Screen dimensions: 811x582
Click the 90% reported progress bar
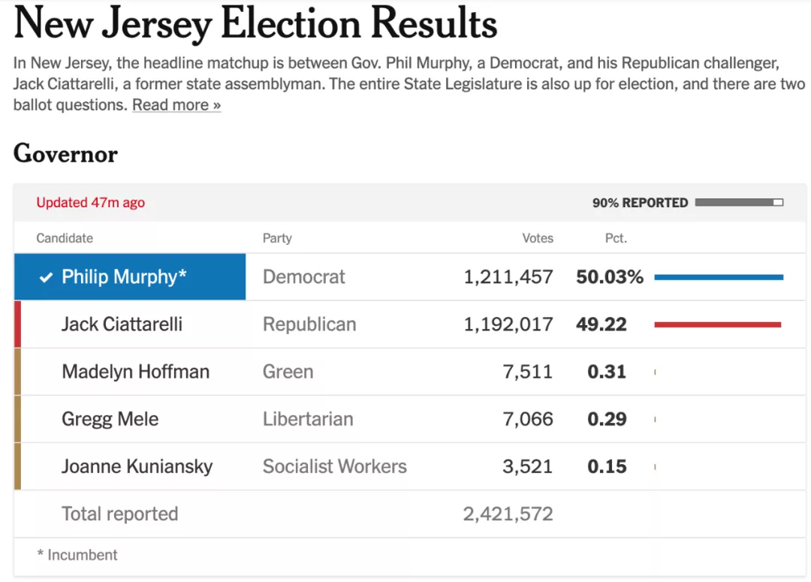pyautogui.click(x=739, y=203)
